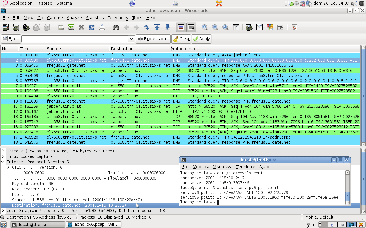The width and height of the screenshot is (366, 228).
Task: Open the Statistics menu
Action: [95, 18]
